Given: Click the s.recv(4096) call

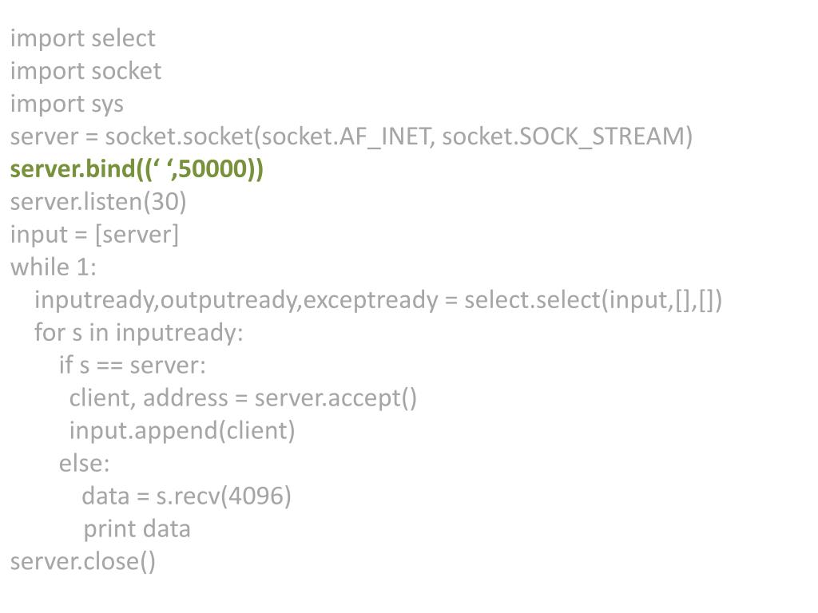Looking at the screenshot, I should pos(224,496).
